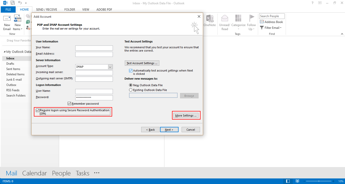Image resolution: width=345 pixels, height=184 pixels.
Task: Switch to Reading view in status bar
Action: 297,181
